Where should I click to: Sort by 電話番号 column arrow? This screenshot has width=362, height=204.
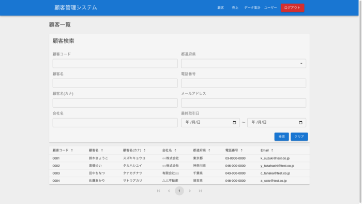[x=242, y=150]
